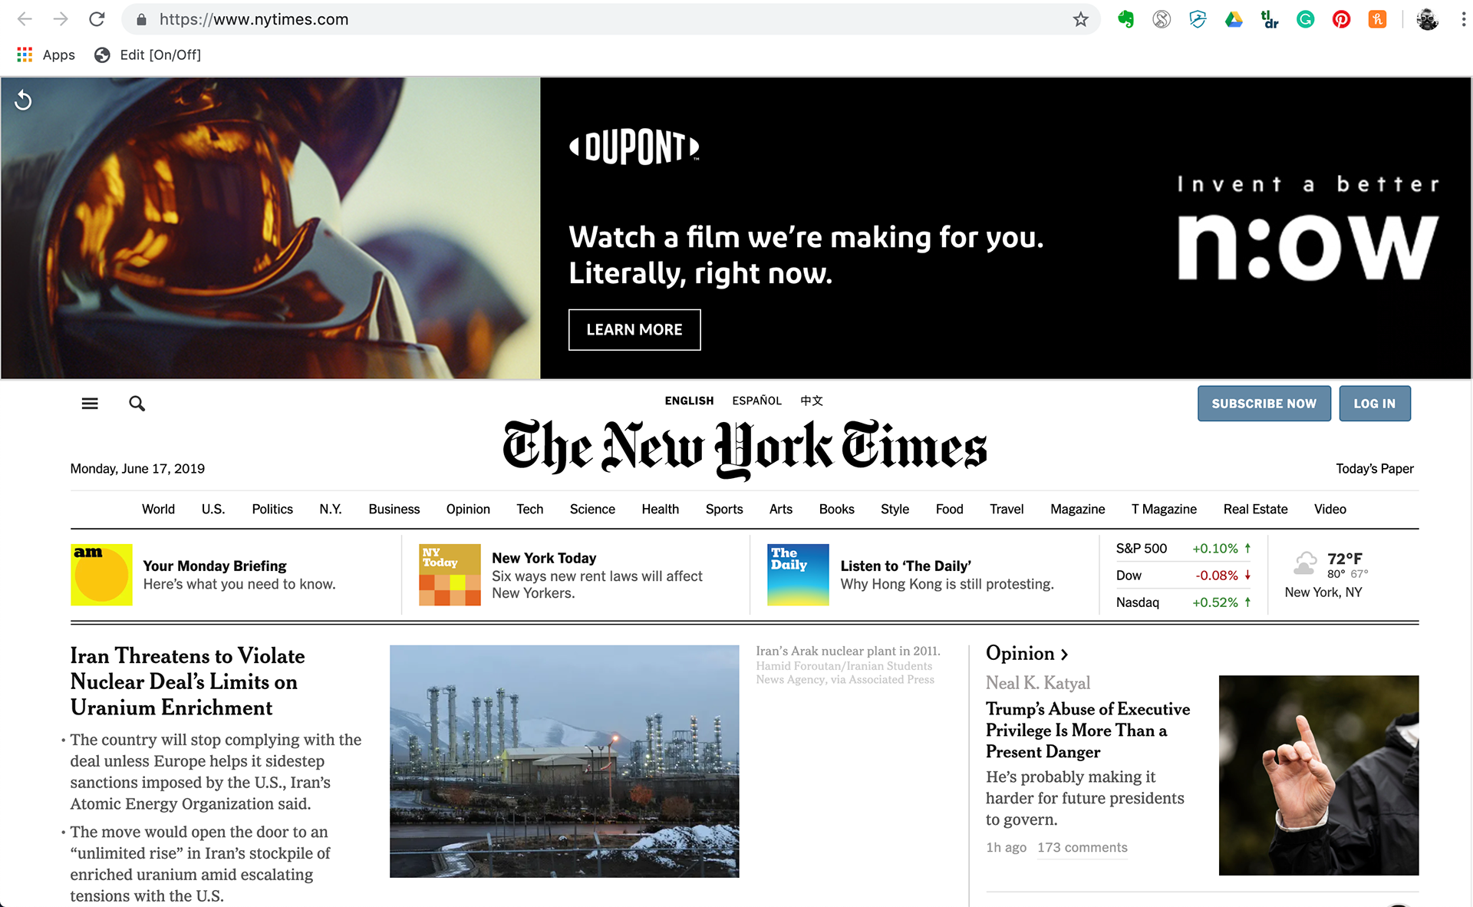
Task: Click the gray circular extension icon
Action: click(1162, 19)
